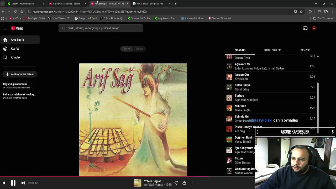Switch to the ŞARKI SÖZLERİ tab

(273, 50)
